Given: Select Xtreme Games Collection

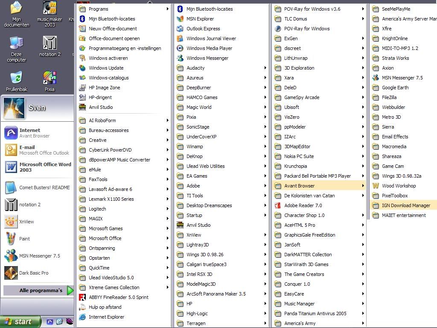Looking at the screenshot, I should coord(124,287).
